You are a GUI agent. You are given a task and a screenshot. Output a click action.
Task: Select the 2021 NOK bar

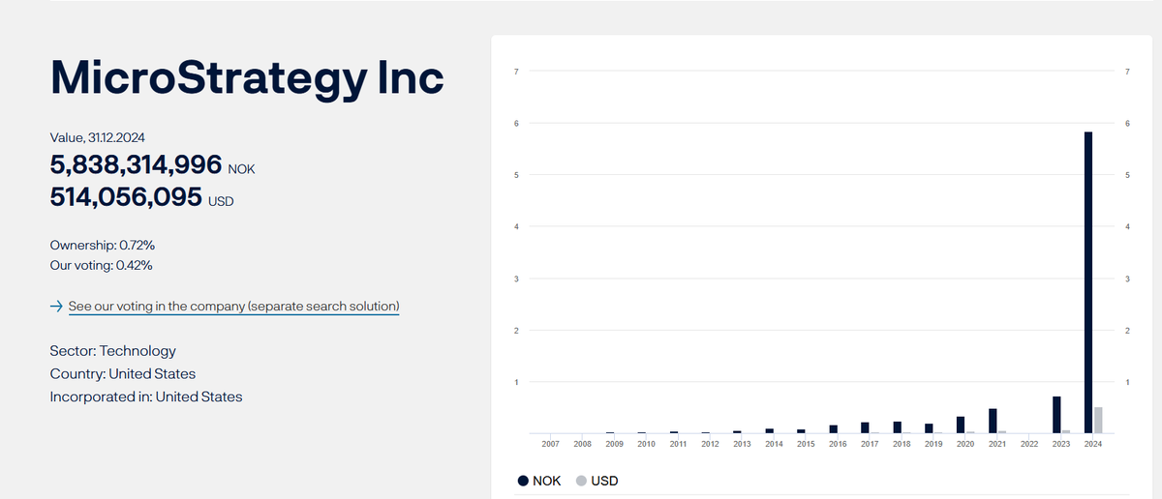click(993, 421)
